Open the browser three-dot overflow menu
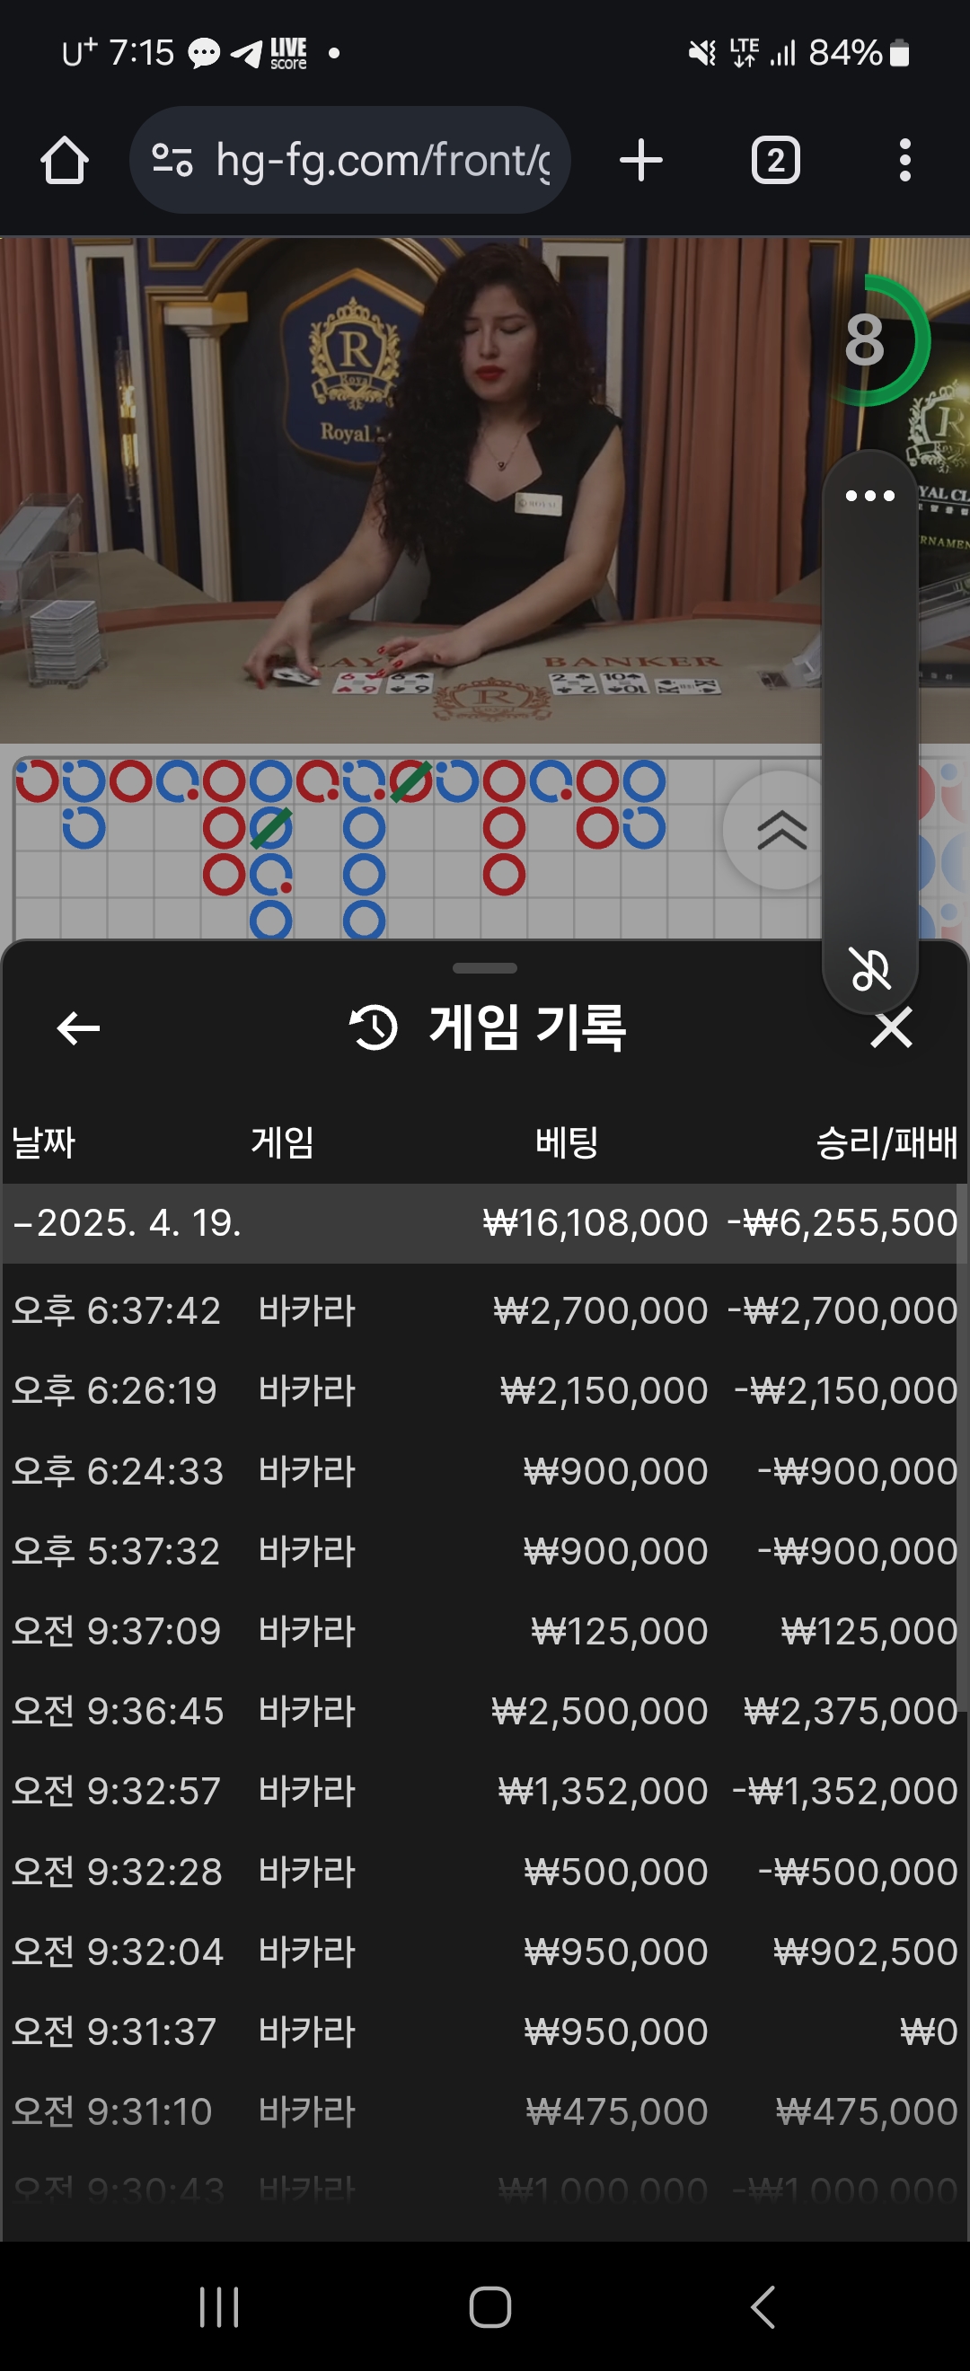The width and height of the screenshot is (970, 2371). coord(904,160)
